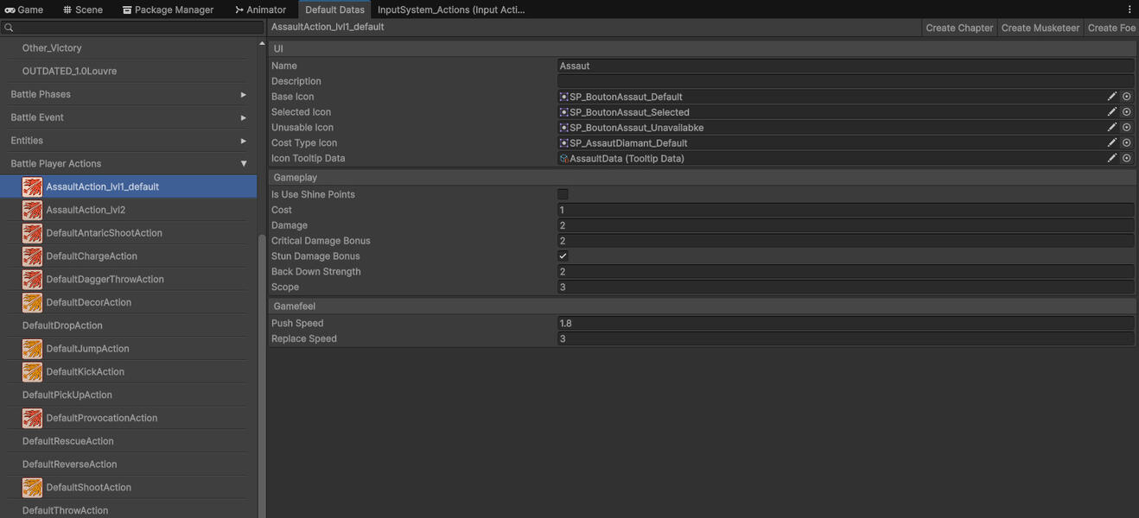Click the pencil icon for Icon Tooltip Data
This screenshot has width=1139, height=518.
(x=1112, y=159)
